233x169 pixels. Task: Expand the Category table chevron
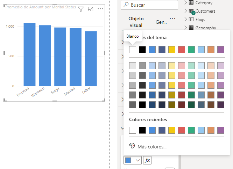coord(185,3)
